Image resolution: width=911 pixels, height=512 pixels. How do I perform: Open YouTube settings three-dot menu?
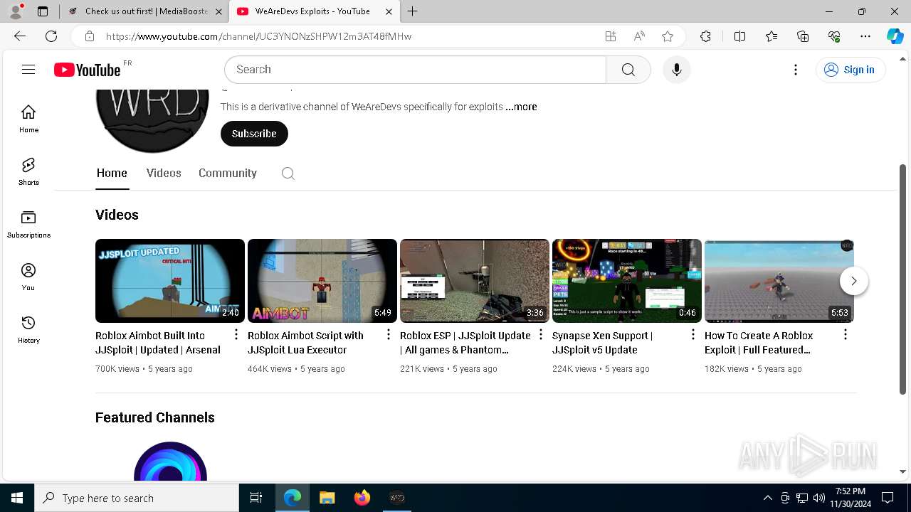[796, 70]
